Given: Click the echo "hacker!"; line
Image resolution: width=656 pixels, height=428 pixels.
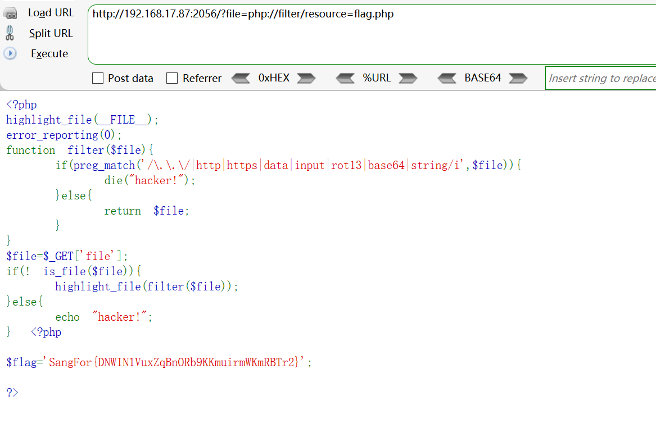Looking at the screenshot, I should tap(104, 317).
